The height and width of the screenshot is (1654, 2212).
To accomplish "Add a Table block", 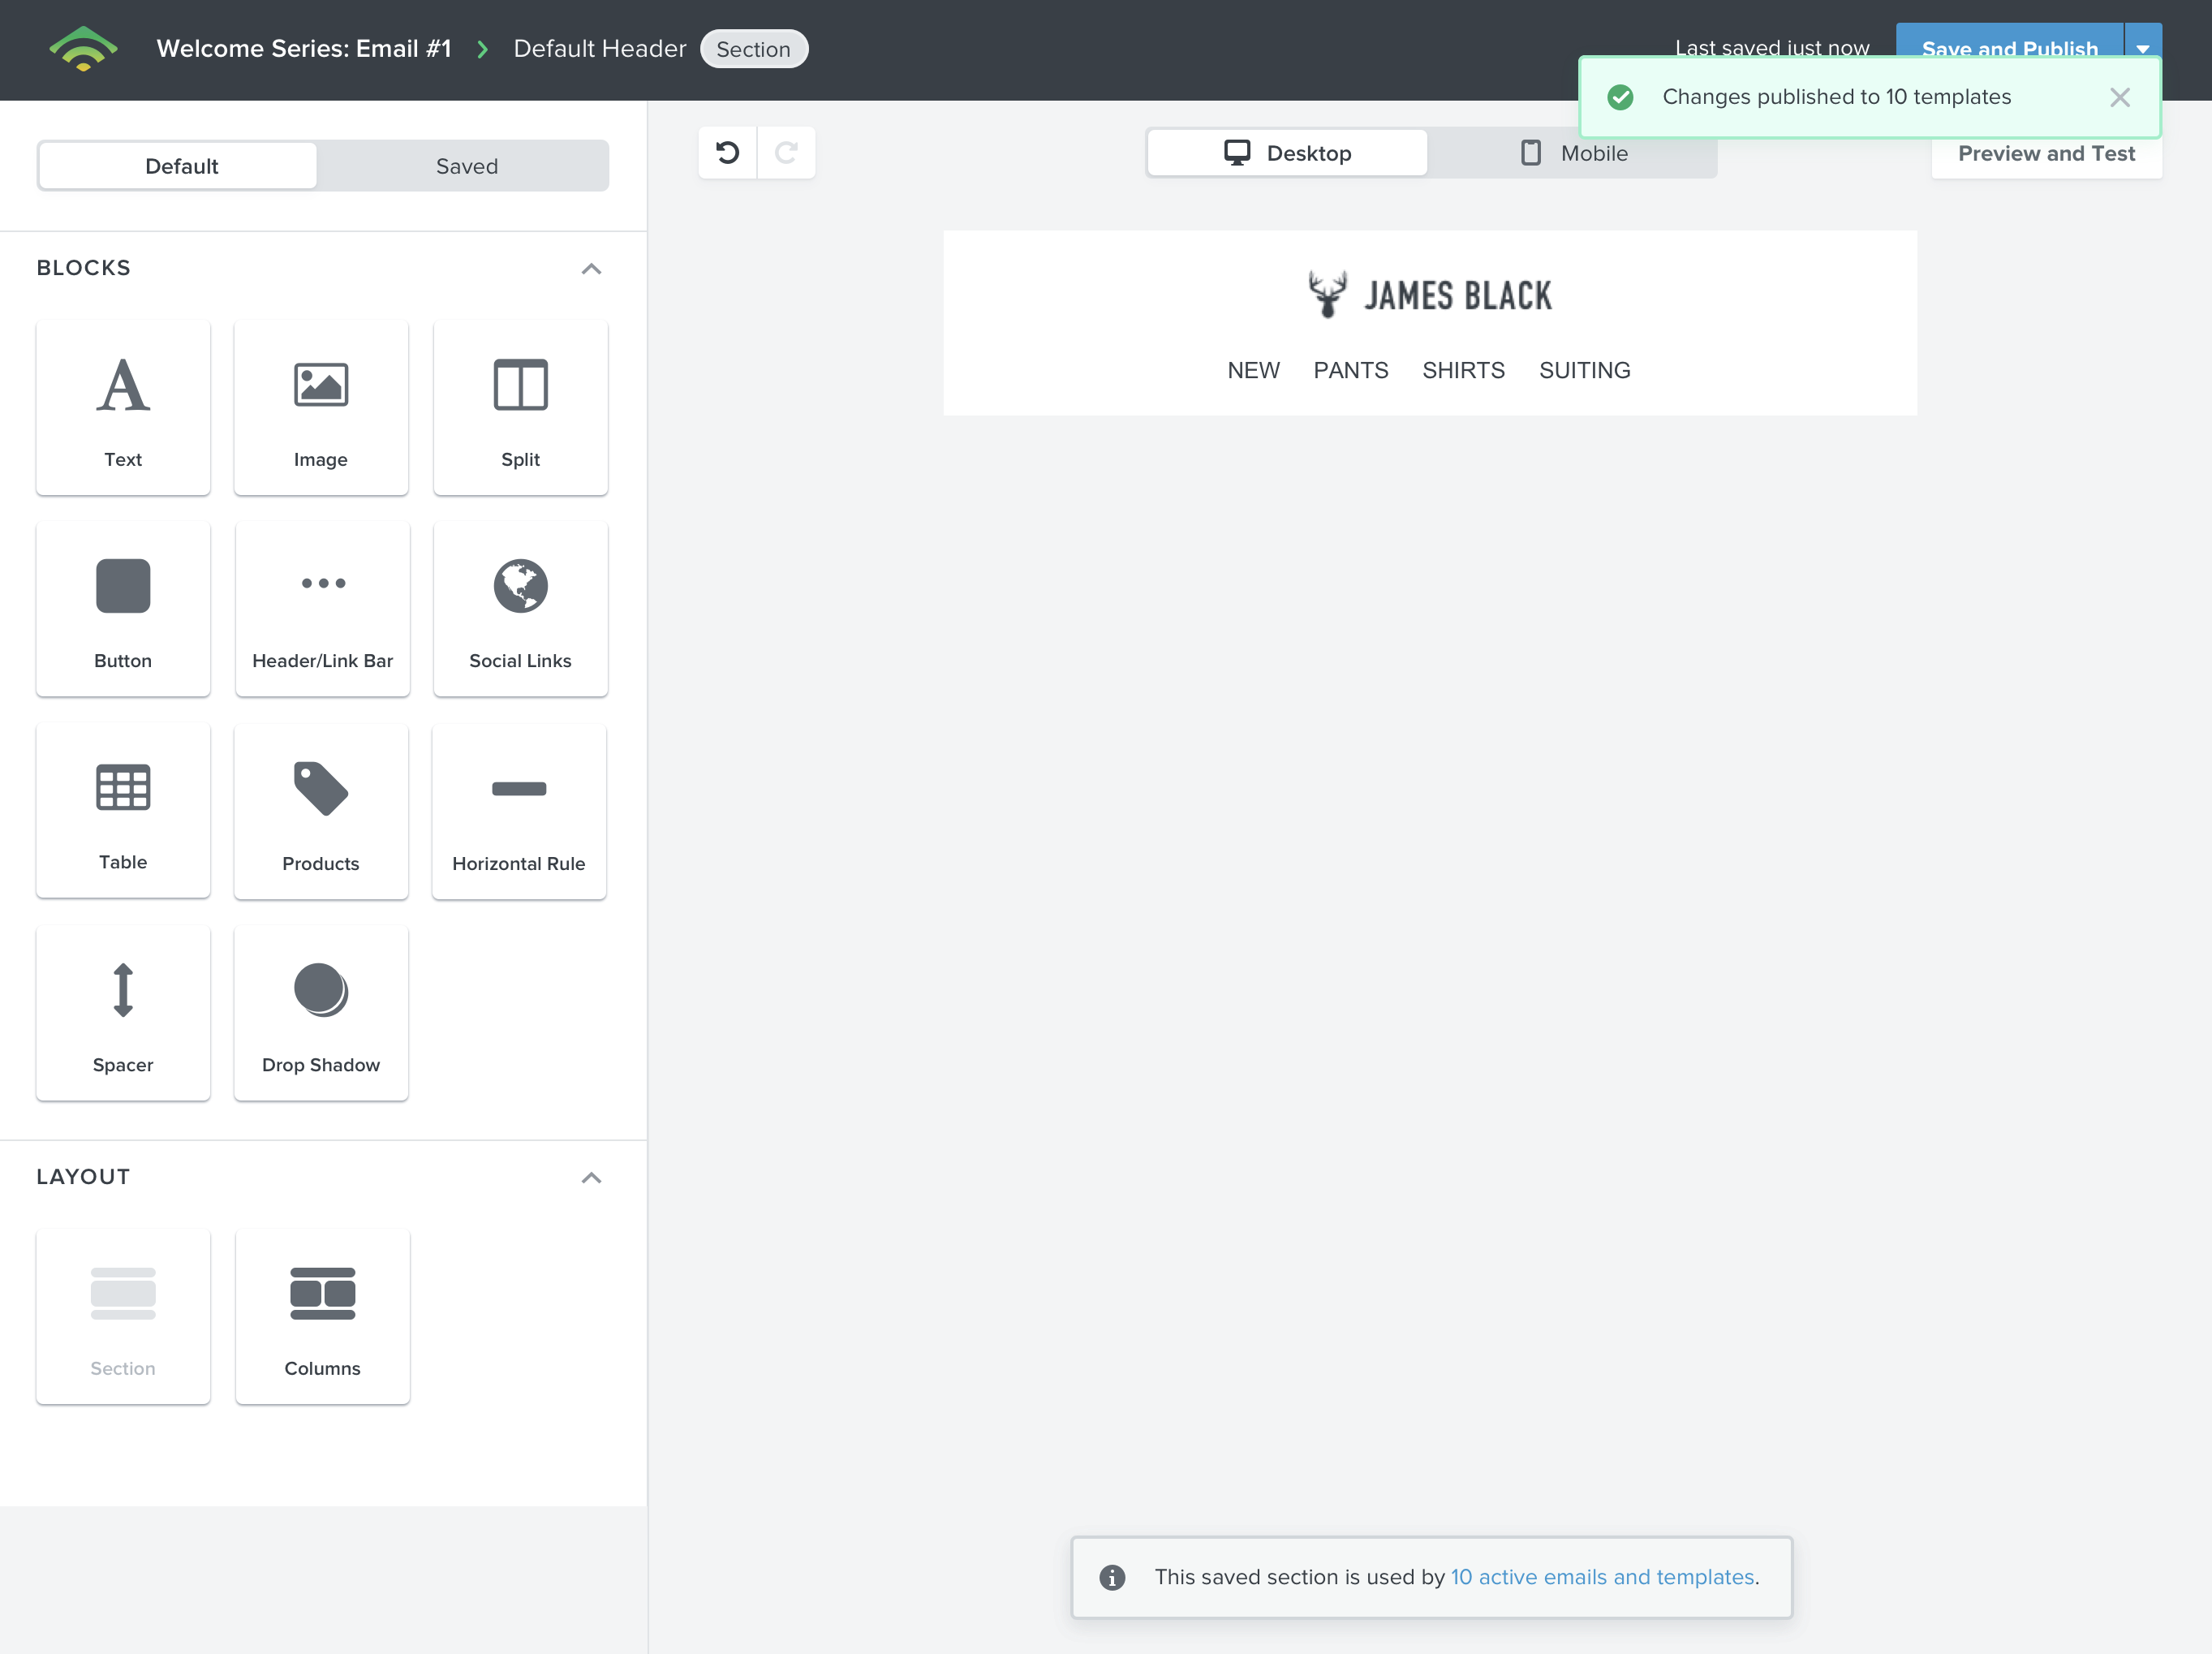I will click(123, 811).
